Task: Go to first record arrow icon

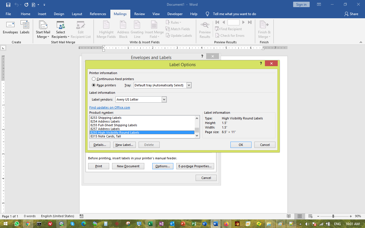Action: pyautogui.click(x=217, y=22)
